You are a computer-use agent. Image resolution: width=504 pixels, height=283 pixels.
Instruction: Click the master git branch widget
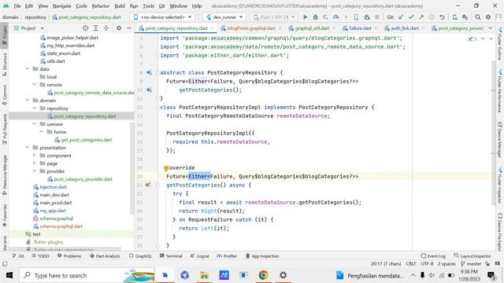click(x=471, y=264)
